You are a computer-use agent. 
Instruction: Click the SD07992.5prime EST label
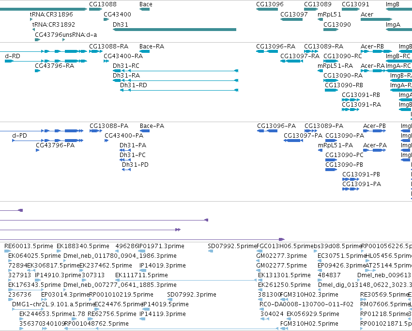tap(232, 246)
